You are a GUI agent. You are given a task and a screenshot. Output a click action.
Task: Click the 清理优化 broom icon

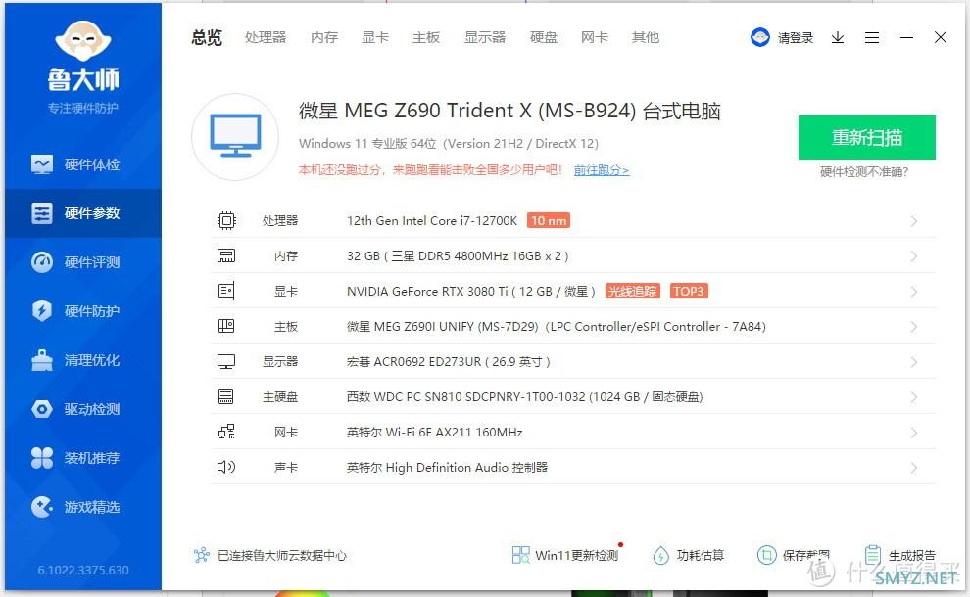pyautogui.click(x=42, y=360)
